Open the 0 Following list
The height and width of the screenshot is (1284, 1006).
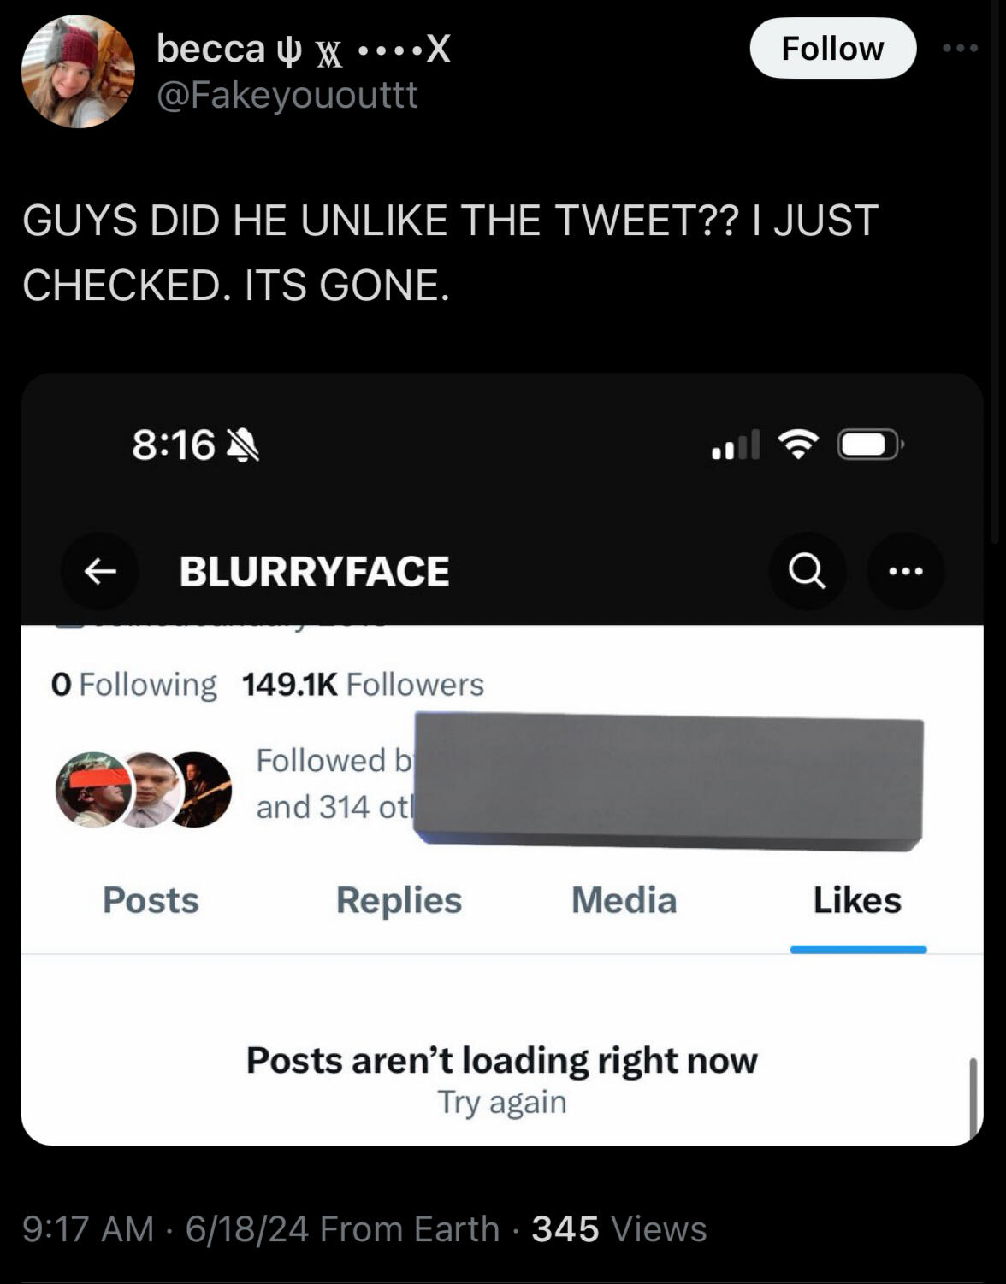pos(134,685)
